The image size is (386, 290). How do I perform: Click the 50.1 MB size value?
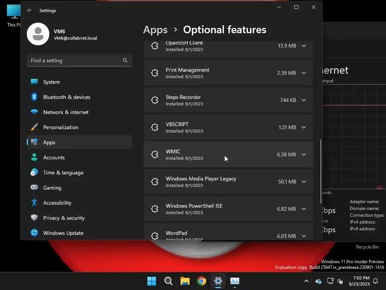(x=287, y=182)
